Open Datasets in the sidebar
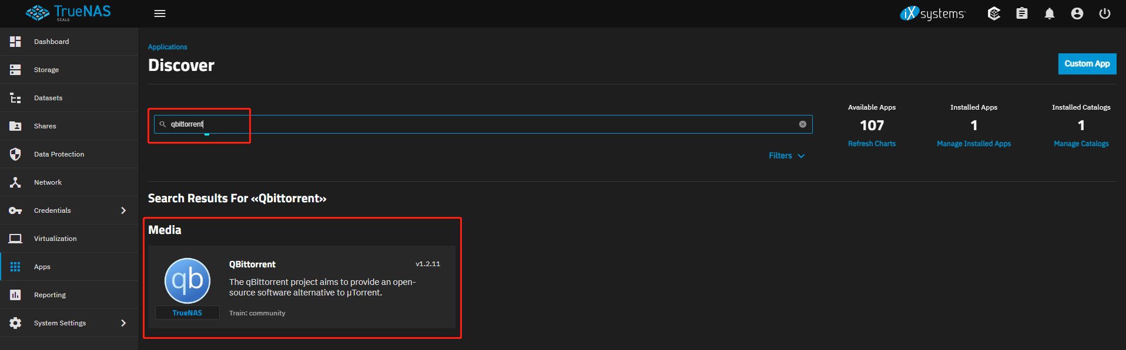Screen dimensions: 1126x350 (69, 98)
